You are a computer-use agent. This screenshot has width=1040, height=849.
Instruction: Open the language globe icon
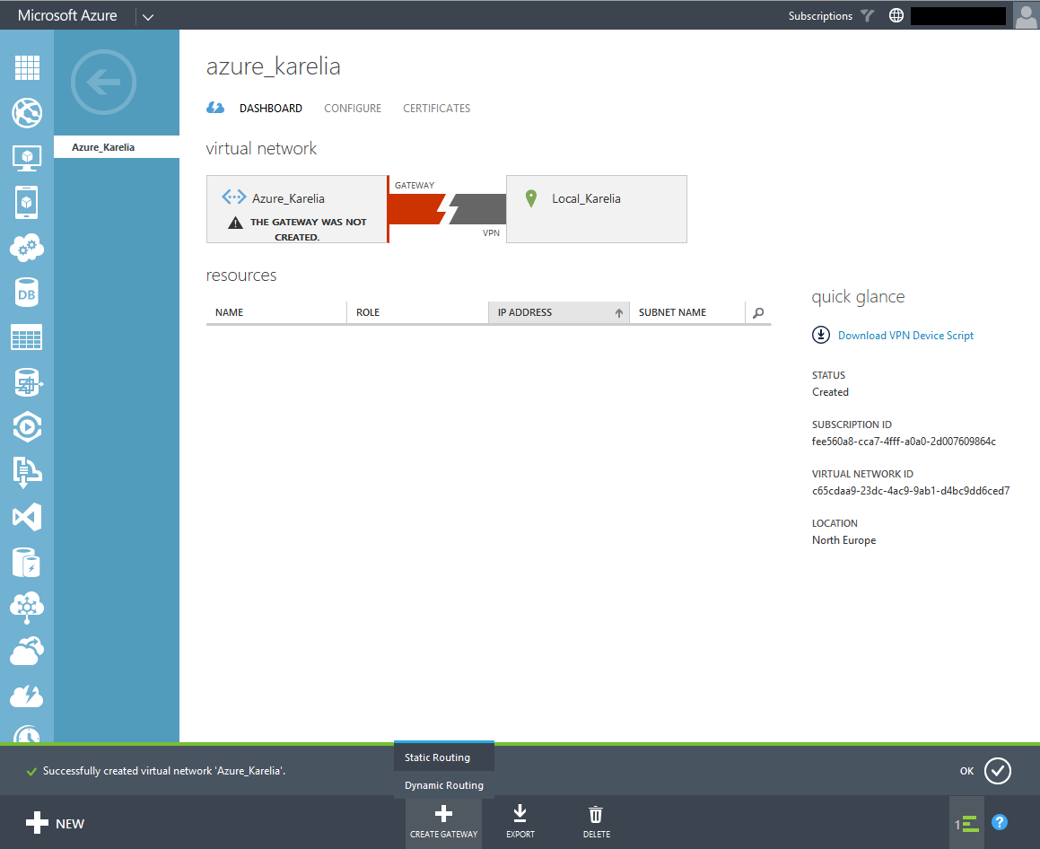pyautogui.click(x=896, y=15)
